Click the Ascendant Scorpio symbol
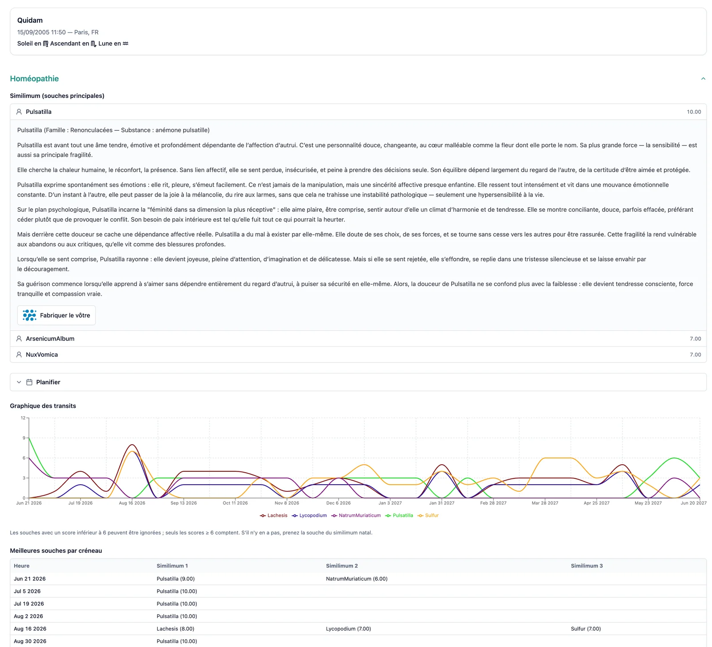Viewport: 712px width, 647px height. click(x=93, y=44)
